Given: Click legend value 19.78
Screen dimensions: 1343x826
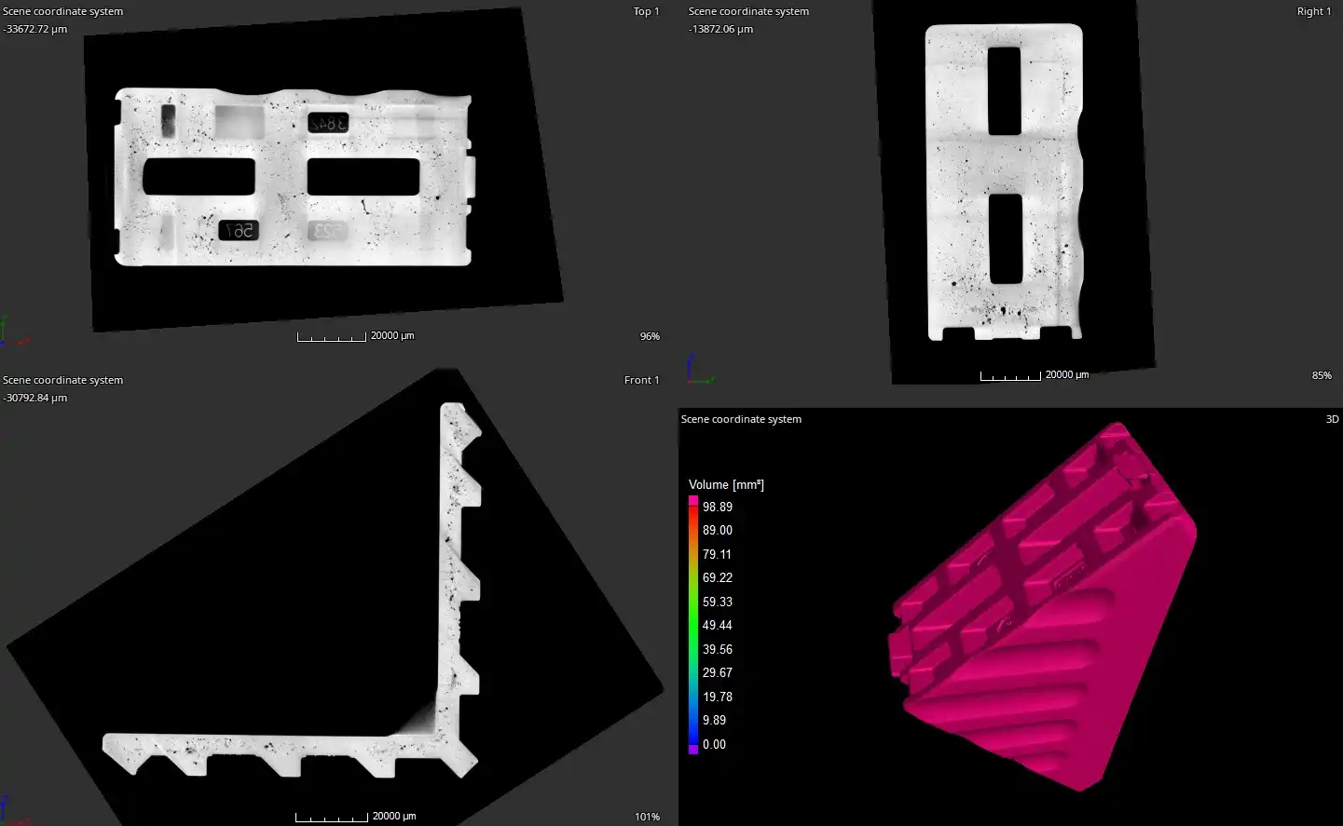Looking at the screenshot, I should (x=718, y=697).
